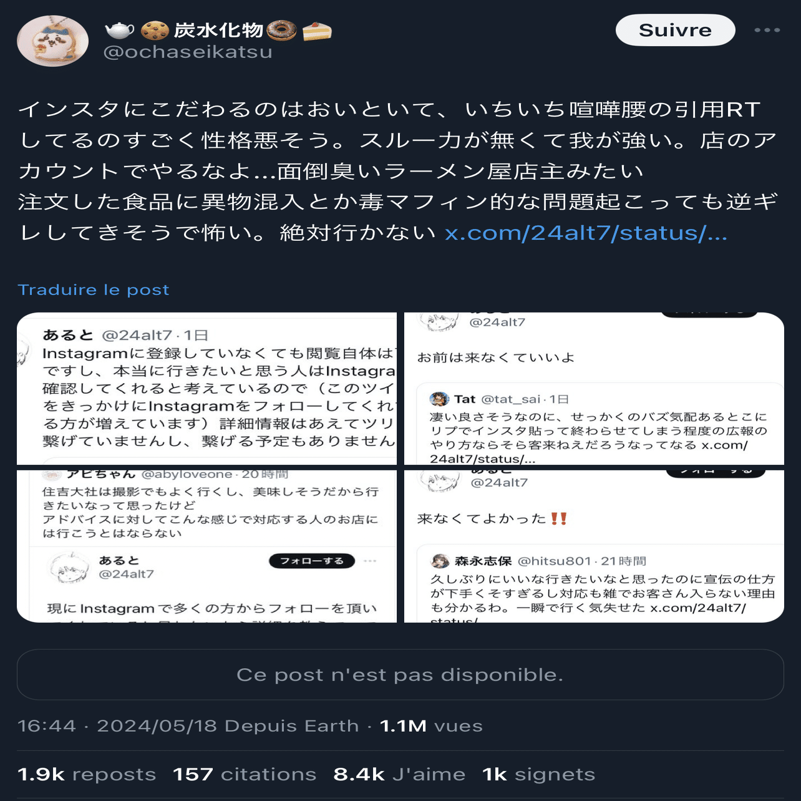
Task: View the 8.4k J'aime list
Action: [x=399, y=774]
